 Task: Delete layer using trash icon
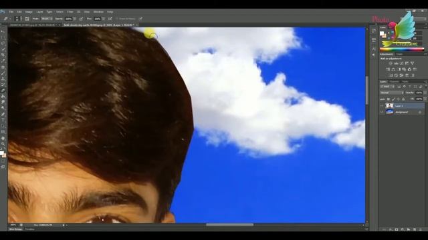pyautogui.click(x=421, y=229)
